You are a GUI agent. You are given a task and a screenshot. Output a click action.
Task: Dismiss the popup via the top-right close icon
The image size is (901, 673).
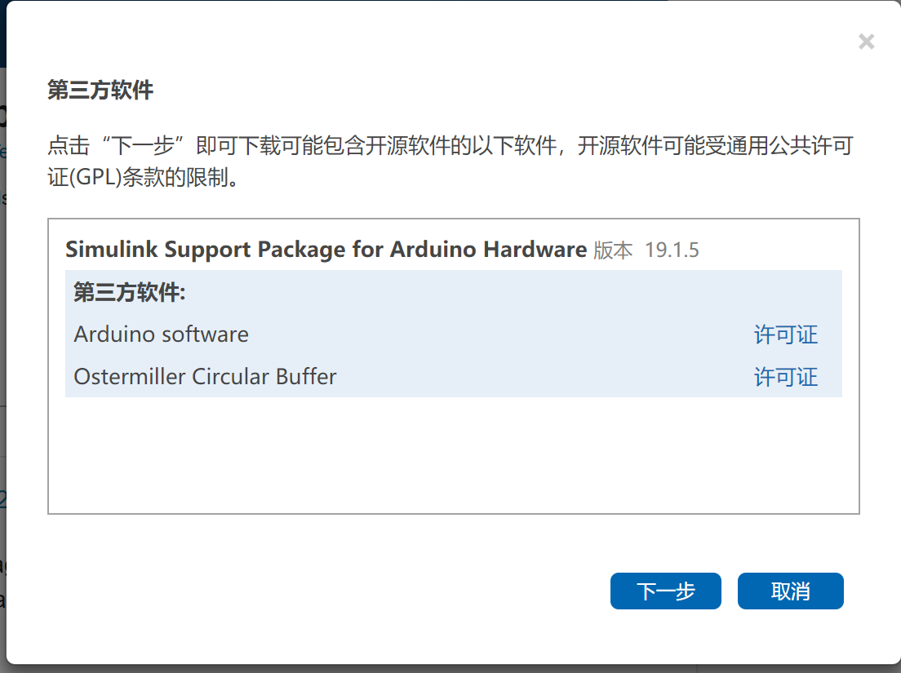[x=866, y=41]
